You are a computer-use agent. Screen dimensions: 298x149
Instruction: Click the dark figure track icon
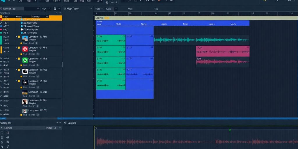pyautogui.click(x=25, y=82)
